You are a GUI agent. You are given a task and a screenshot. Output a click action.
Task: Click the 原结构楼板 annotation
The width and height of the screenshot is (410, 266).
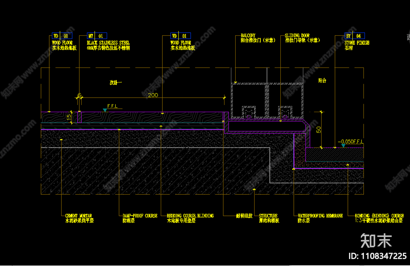(x=269, y=221)
